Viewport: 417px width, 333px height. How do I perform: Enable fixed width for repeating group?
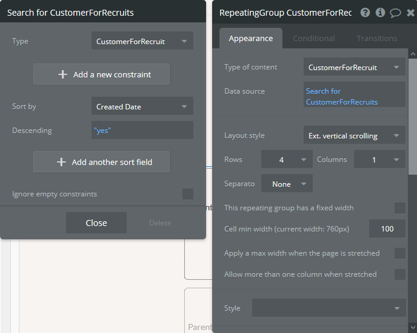(x=400, y=208)
